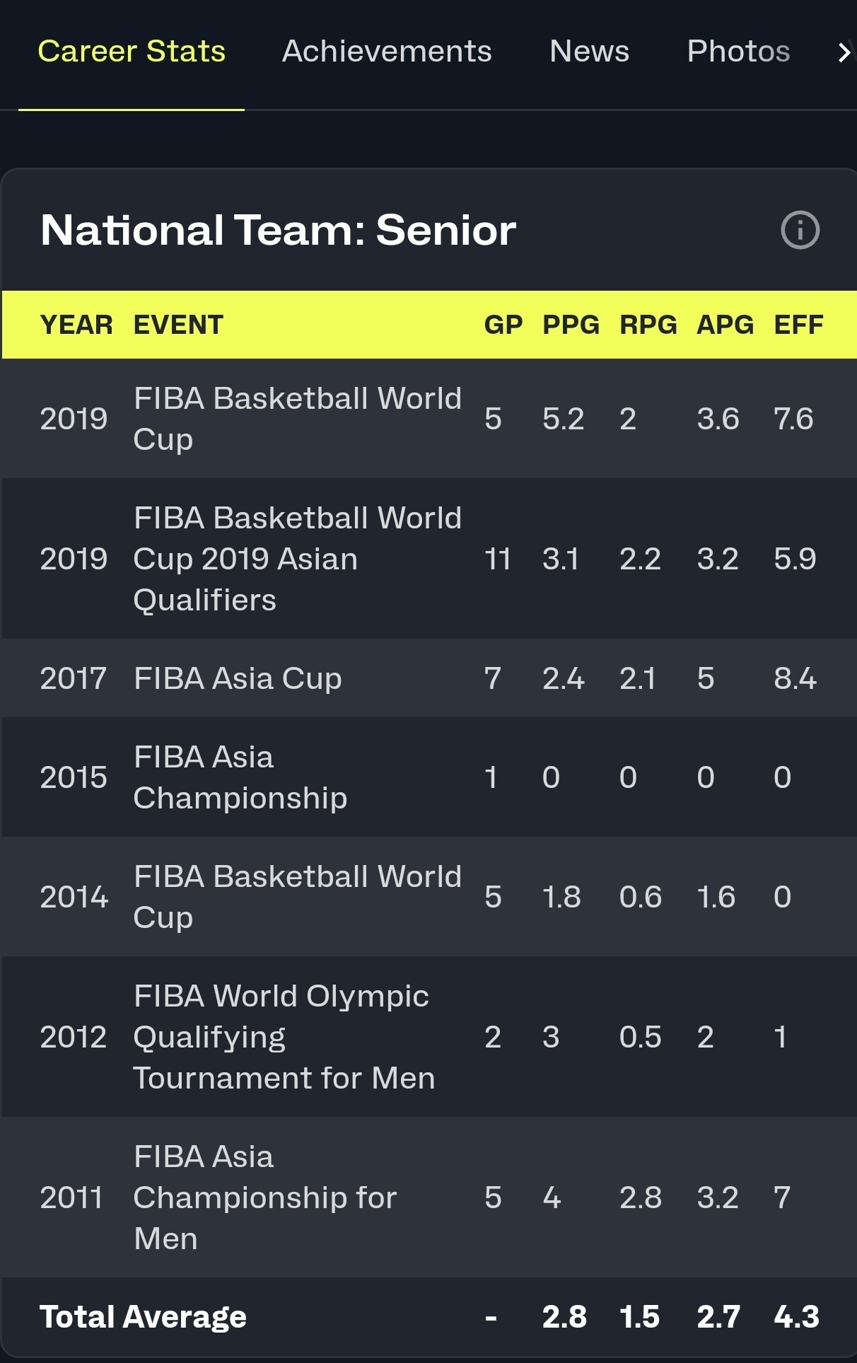Viewport: 857px width, 1363px height.
Task: Open the Career Stats tab
Action: tap(132, 52)
